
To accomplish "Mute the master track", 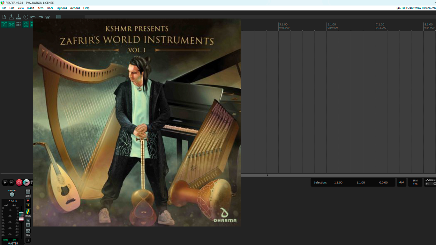I will [x=28, y=201].
